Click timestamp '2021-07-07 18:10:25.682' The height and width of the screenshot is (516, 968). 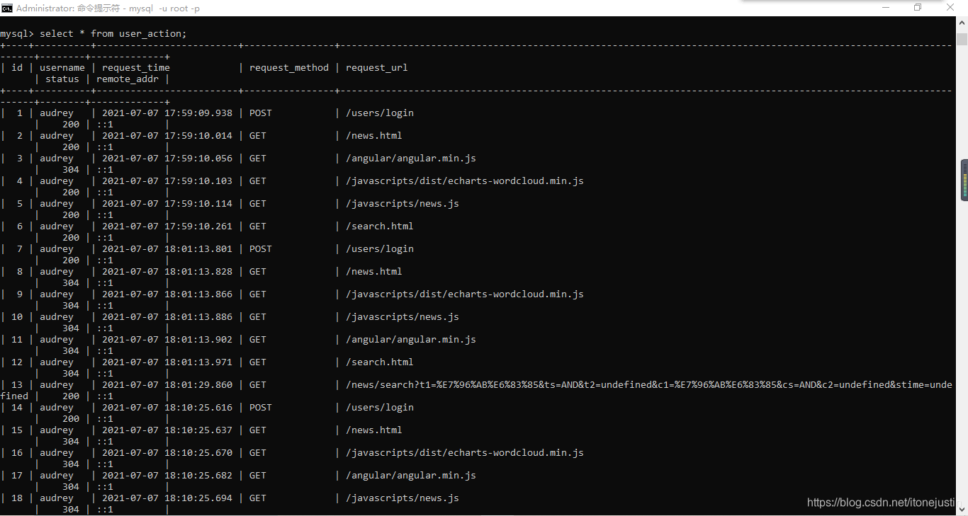(167, 476)
